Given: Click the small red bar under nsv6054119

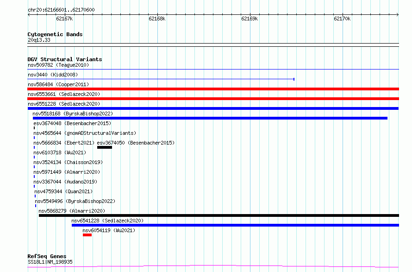Looking at the screenshot, I should (x=87, y=235).
